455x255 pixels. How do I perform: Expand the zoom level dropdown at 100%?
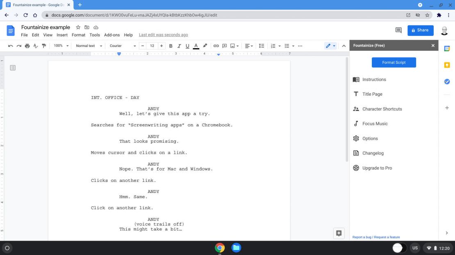[x=60, y=46]
